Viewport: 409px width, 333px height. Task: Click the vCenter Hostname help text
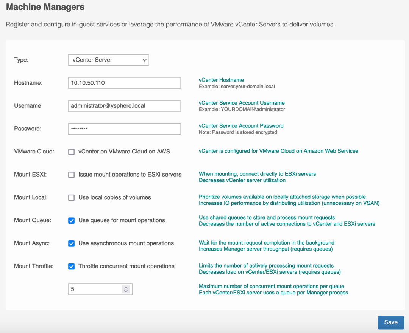[221, 80]
